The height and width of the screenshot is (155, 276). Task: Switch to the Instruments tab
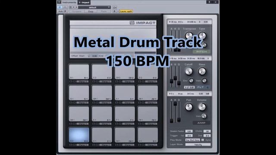[69, 2]
